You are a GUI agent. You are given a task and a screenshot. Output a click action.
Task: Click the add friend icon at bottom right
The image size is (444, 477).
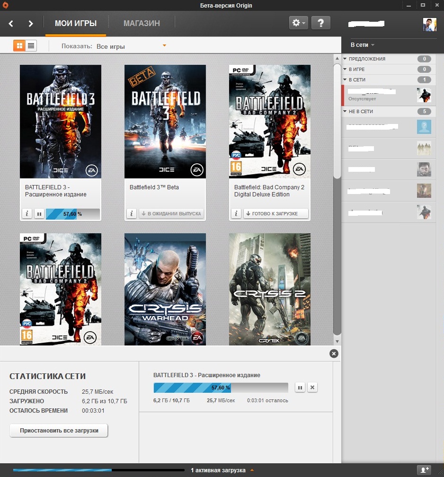coord(424,470)
